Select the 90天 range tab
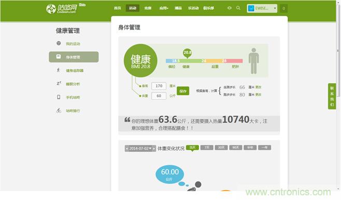341x200 pixels. click(x=235, y=148)
